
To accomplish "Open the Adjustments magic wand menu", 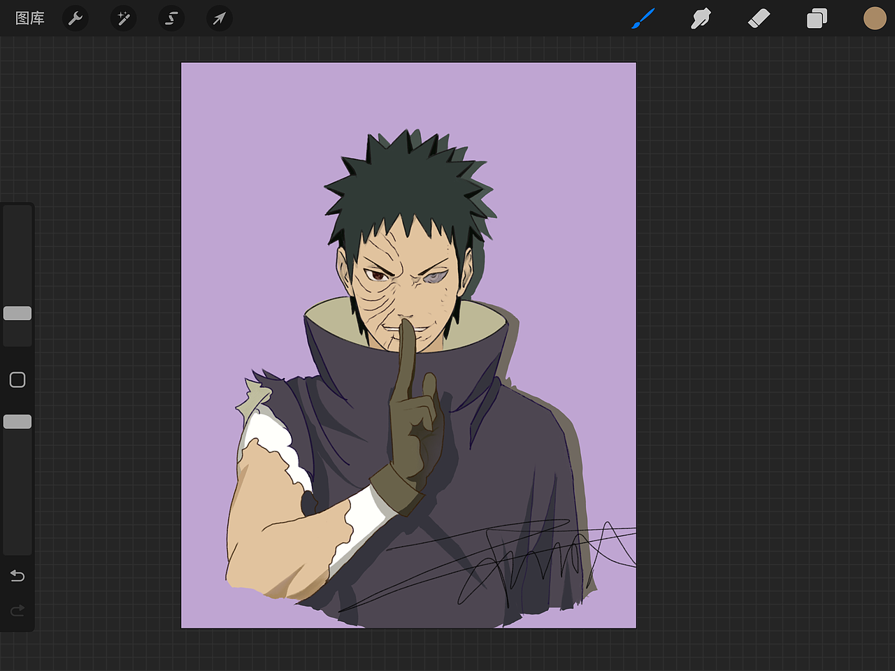I will pos(124,18).
